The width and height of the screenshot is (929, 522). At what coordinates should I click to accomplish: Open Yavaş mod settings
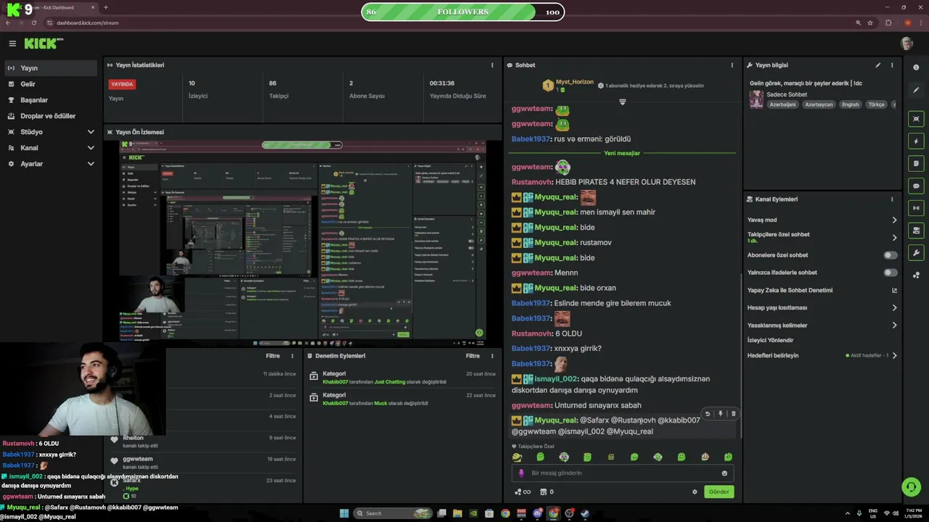(x=822, y=220)
